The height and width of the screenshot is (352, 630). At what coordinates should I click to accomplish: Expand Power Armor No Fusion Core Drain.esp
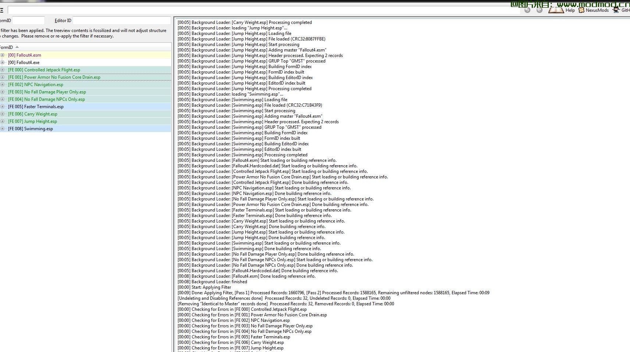tap(2, 77)
